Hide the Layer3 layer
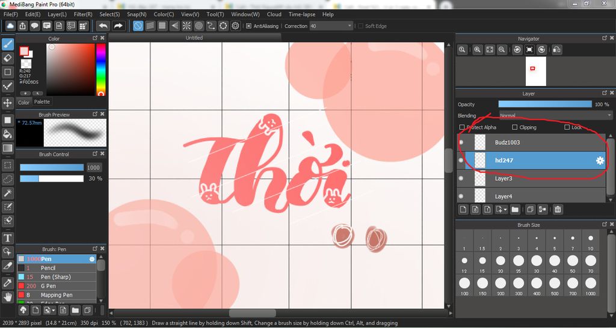616x328 pixels. coord(461,178)
